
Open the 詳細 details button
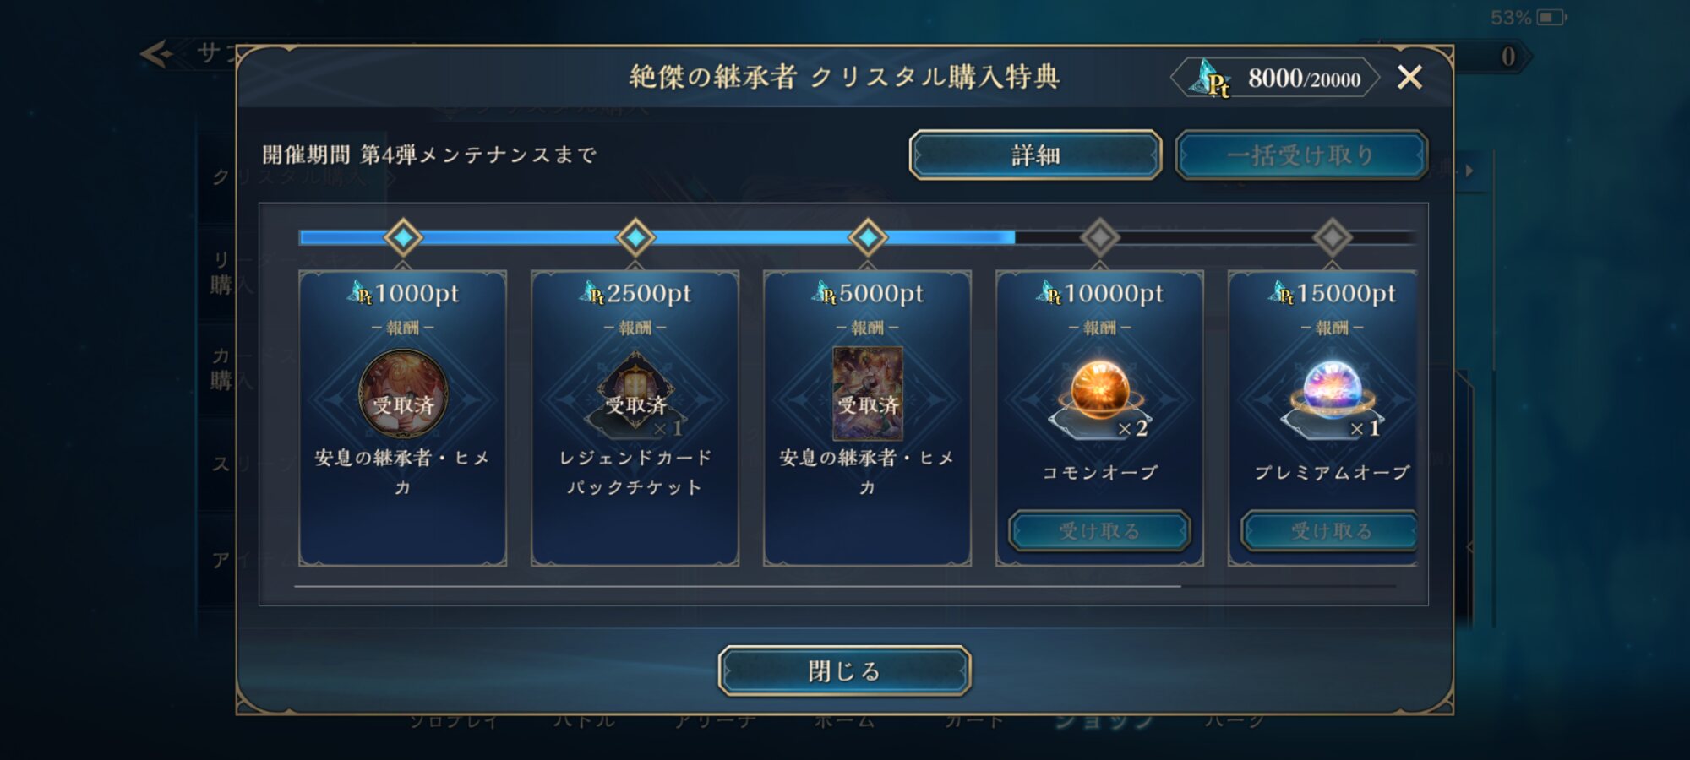(x=1035, y=155)
